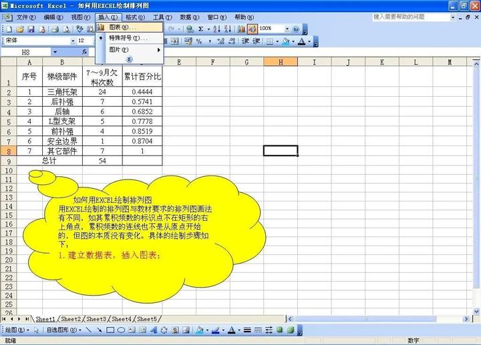
Task: Open the zoom 100% dropdown
Action: coord(287,29)
